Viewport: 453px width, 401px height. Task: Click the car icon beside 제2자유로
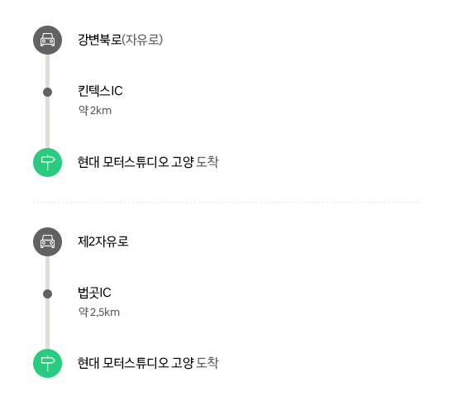(47, 241)
